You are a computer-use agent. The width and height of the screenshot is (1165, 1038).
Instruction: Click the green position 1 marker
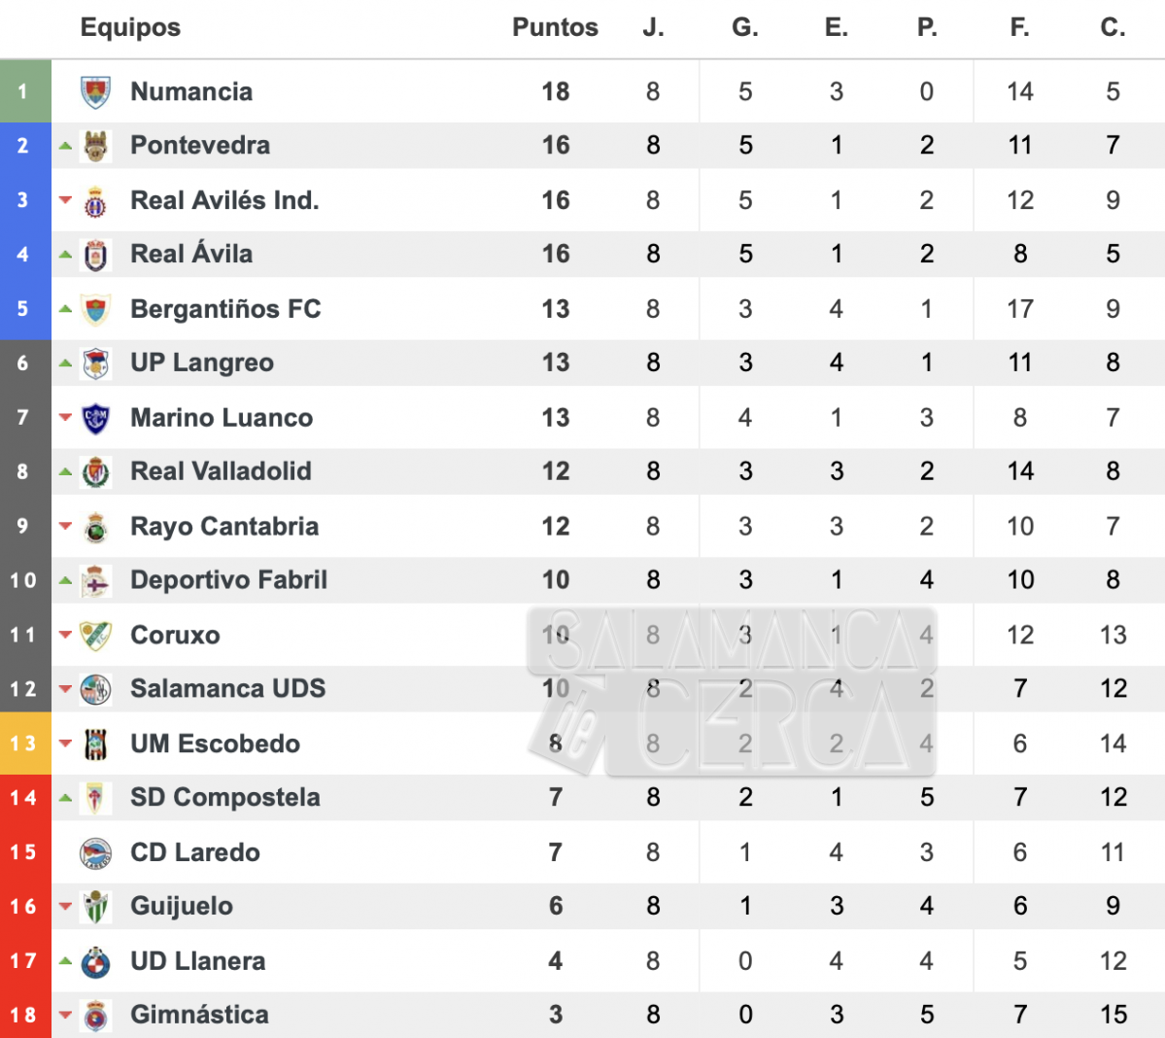[x=25, y=91]
